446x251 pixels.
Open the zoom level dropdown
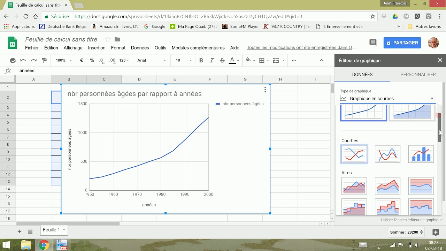coord(63,60)
